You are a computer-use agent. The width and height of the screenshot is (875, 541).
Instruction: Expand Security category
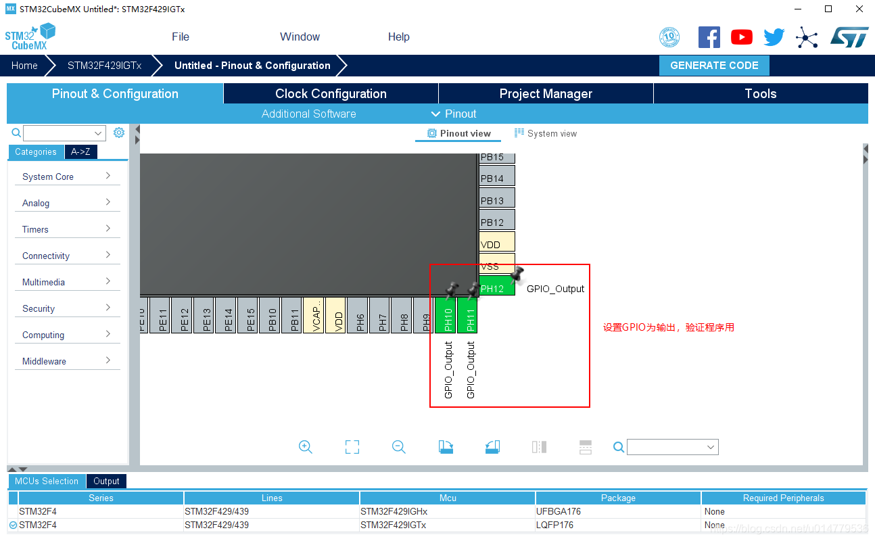67,308
